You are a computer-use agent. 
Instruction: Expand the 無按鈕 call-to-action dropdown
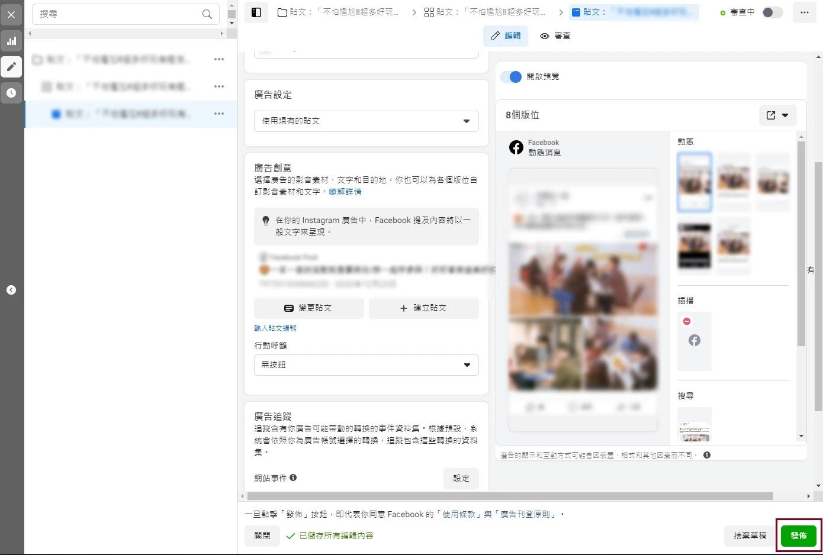pos(366,364)
